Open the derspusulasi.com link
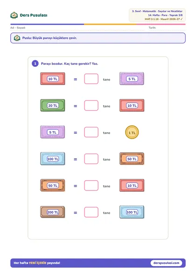196x276 pixels. point(166,263)
